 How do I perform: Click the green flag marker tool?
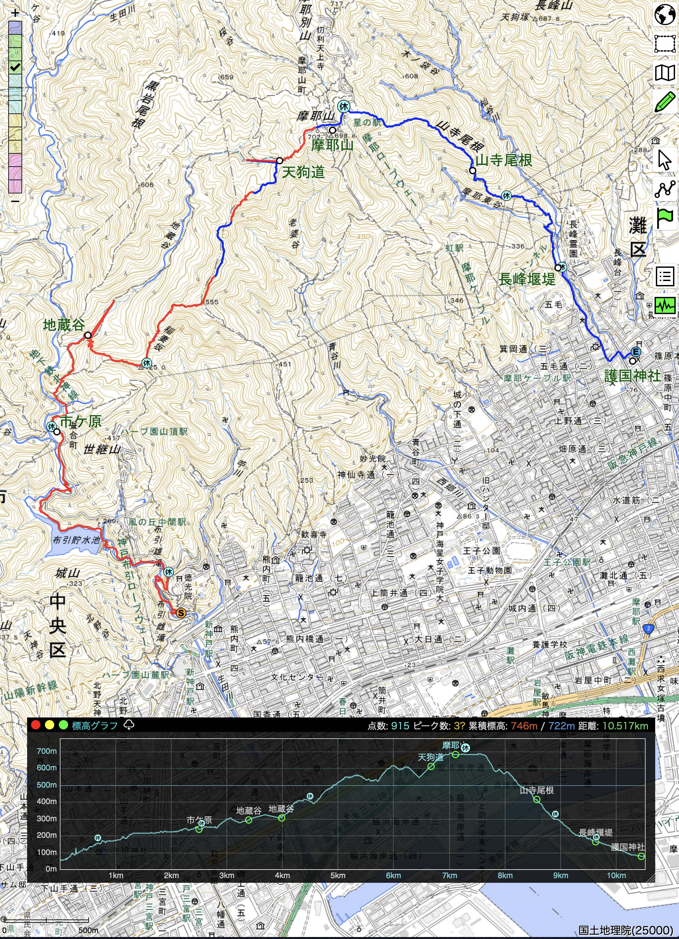(x=665, y=218)
